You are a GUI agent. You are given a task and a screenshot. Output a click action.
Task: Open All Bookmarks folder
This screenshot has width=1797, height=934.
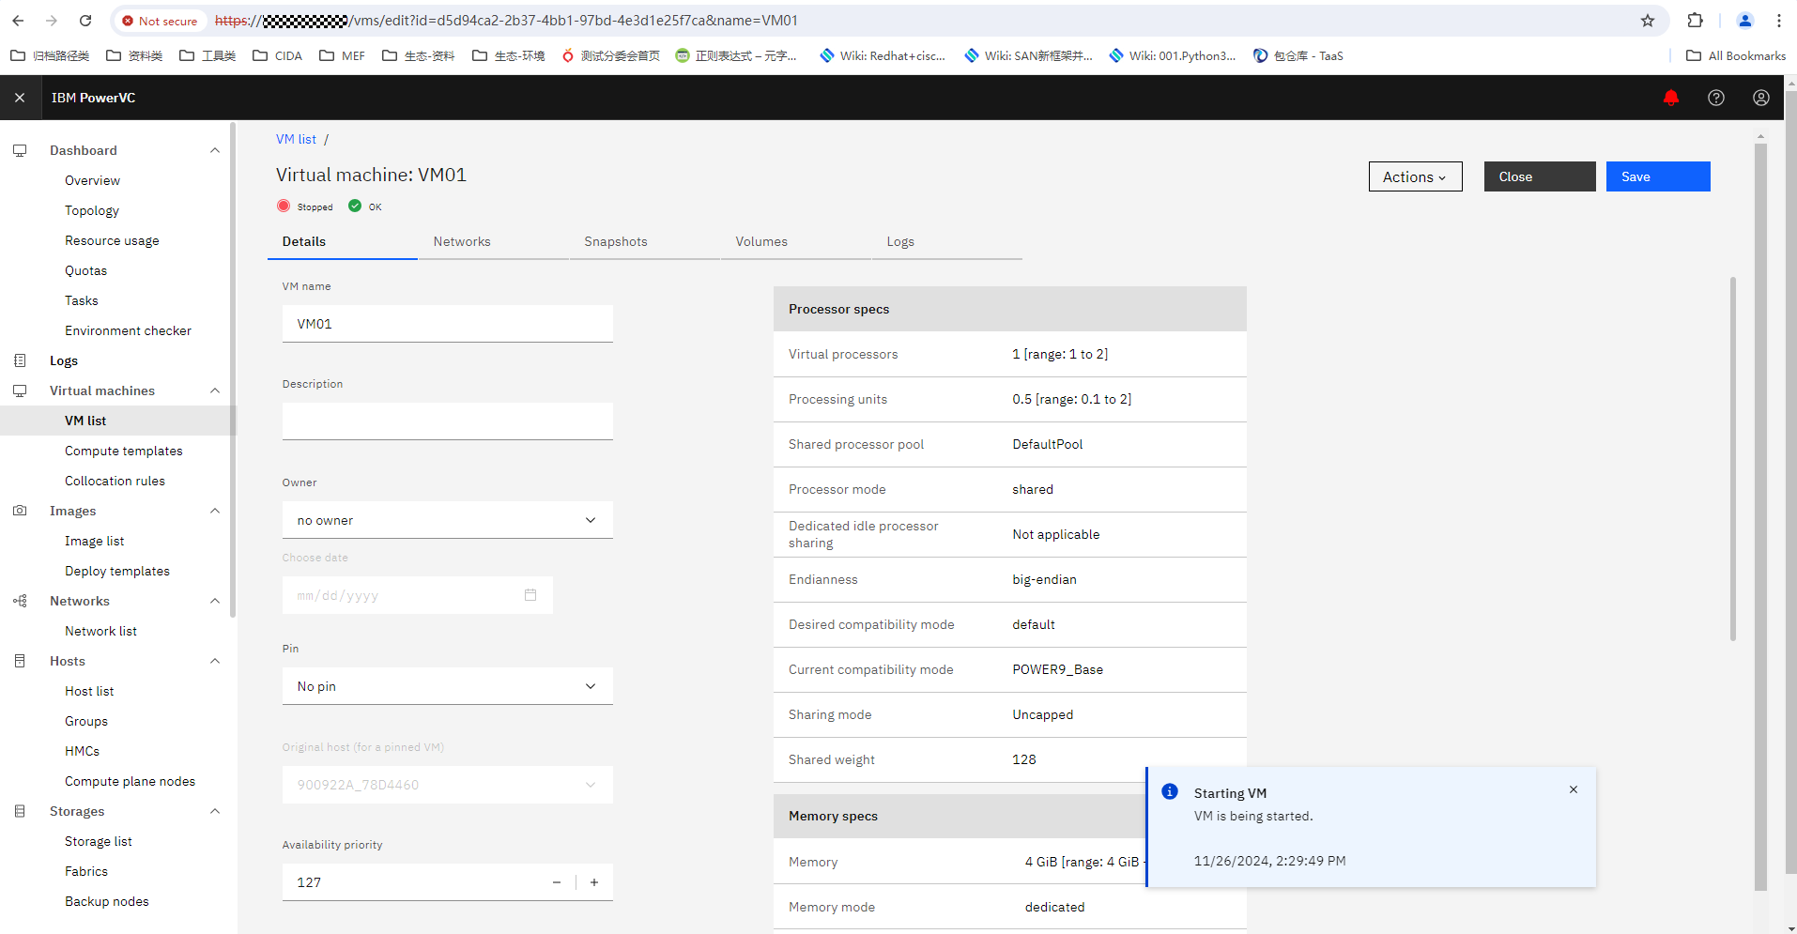(x=1736, y=55)
